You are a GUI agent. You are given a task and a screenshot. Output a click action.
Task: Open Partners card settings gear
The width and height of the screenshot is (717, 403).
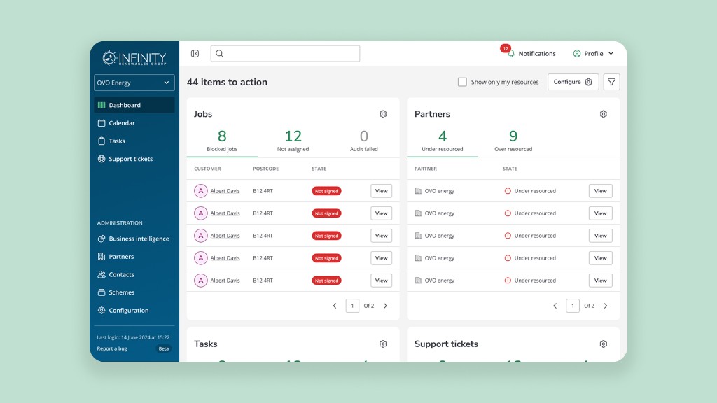[604, 114]
